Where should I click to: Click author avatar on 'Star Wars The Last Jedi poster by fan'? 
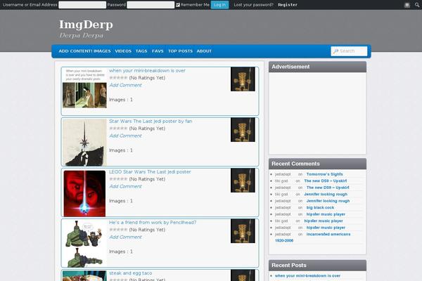point(243,129)
